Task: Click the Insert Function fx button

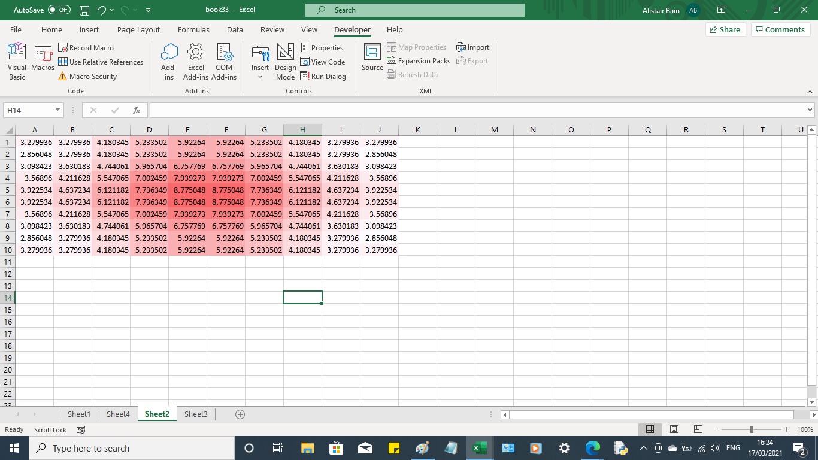Action: [137, 110]
